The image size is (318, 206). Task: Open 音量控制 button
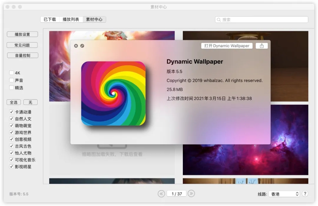point(22,55)
